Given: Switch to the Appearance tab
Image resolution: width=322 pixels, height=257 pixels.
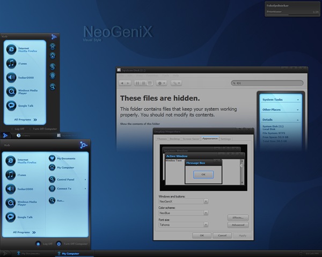Looking at the screenshot, I should pyautogui.click(x=210, y=139).
